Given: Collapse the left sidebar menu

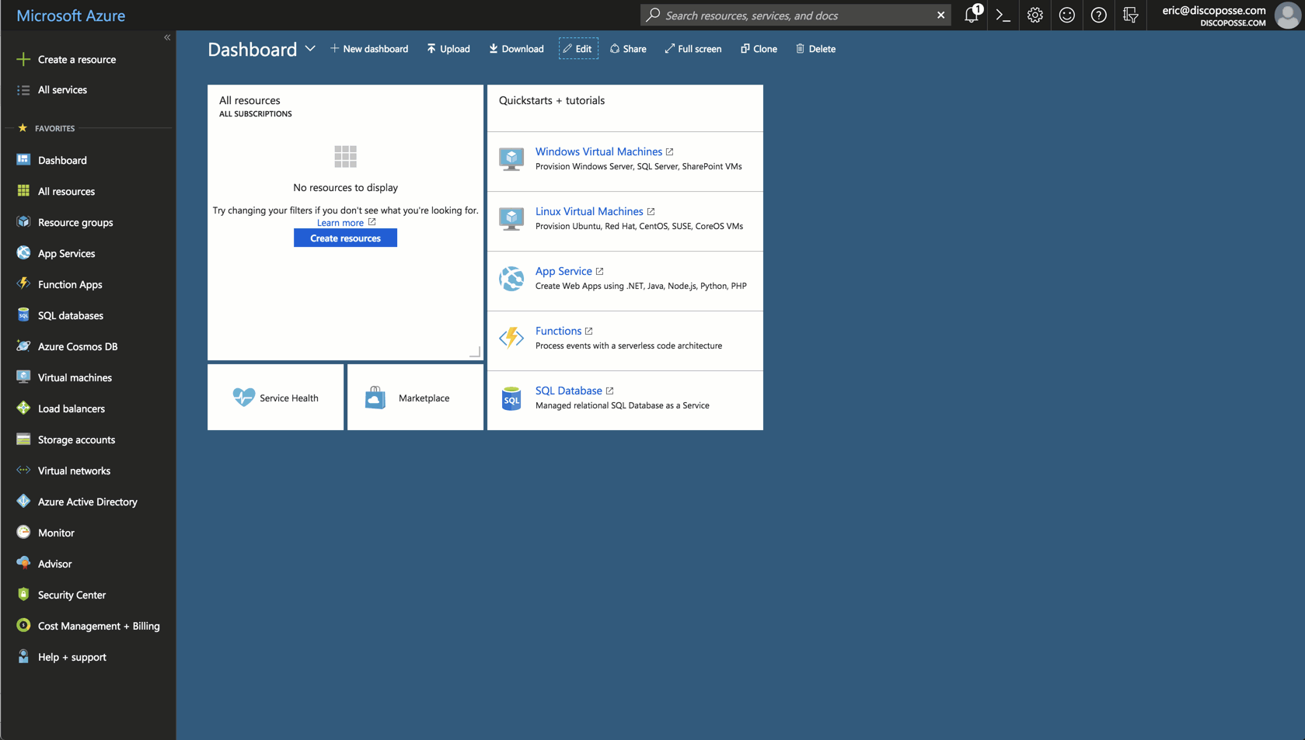Looking at the screenshot, I should click(x=167, y=37).
